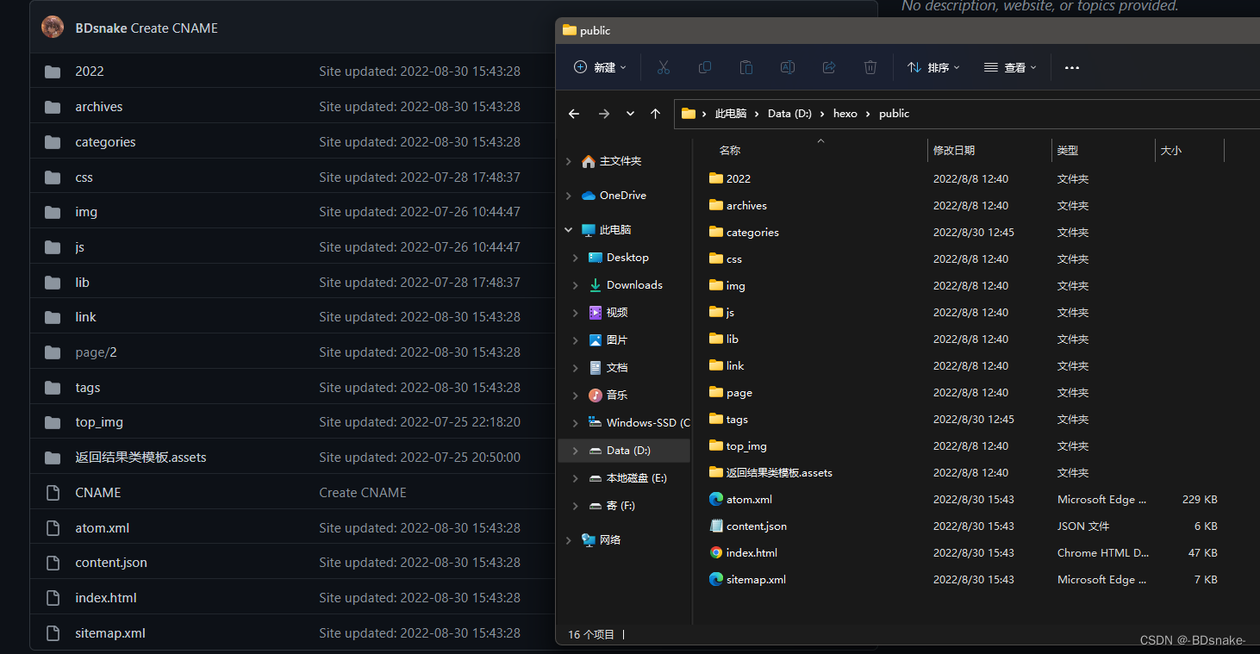Click the Share icon in the toolbar
This screenshot has width=1260, height=654.
tap(828, 67)
